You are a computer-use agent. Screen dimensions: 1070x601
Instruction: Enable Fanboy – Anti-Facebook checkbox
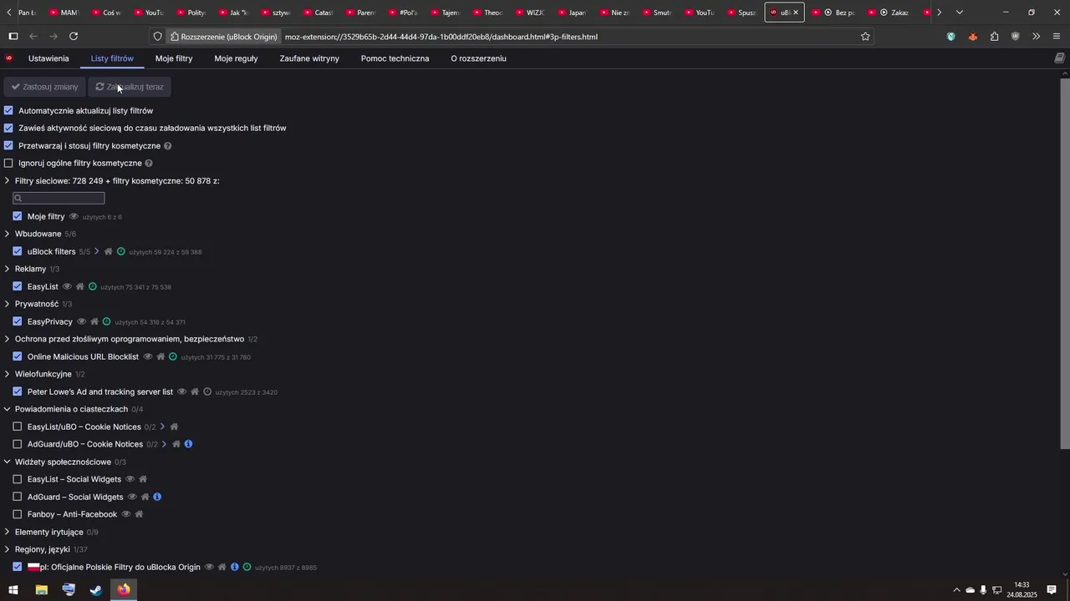18,515
